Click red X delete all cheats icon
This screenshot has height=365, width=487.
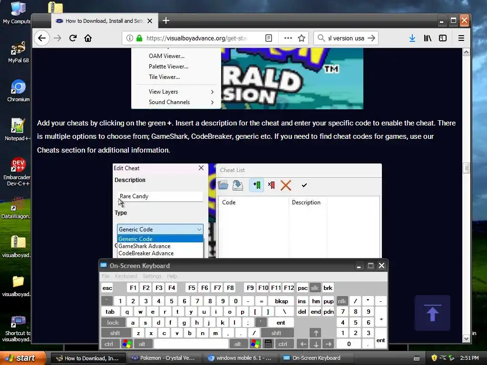pyautogui.click(x=286, y=185)
